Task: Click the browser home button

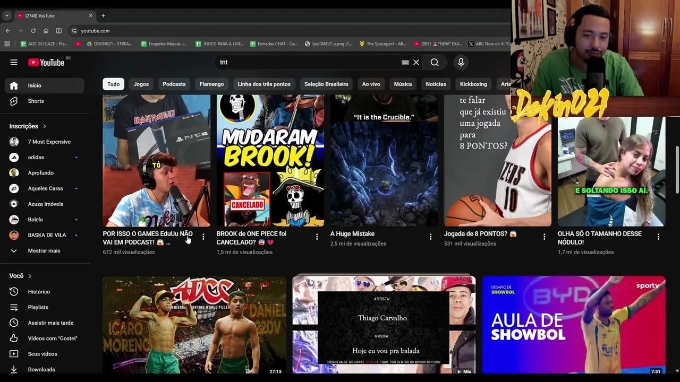Action: pos(46,31)
